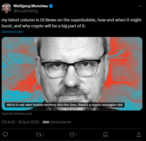Viewport: 146px width, 141px height.
Task: Click the red-alert bubble territory headline caption
Action: (65, 105)
